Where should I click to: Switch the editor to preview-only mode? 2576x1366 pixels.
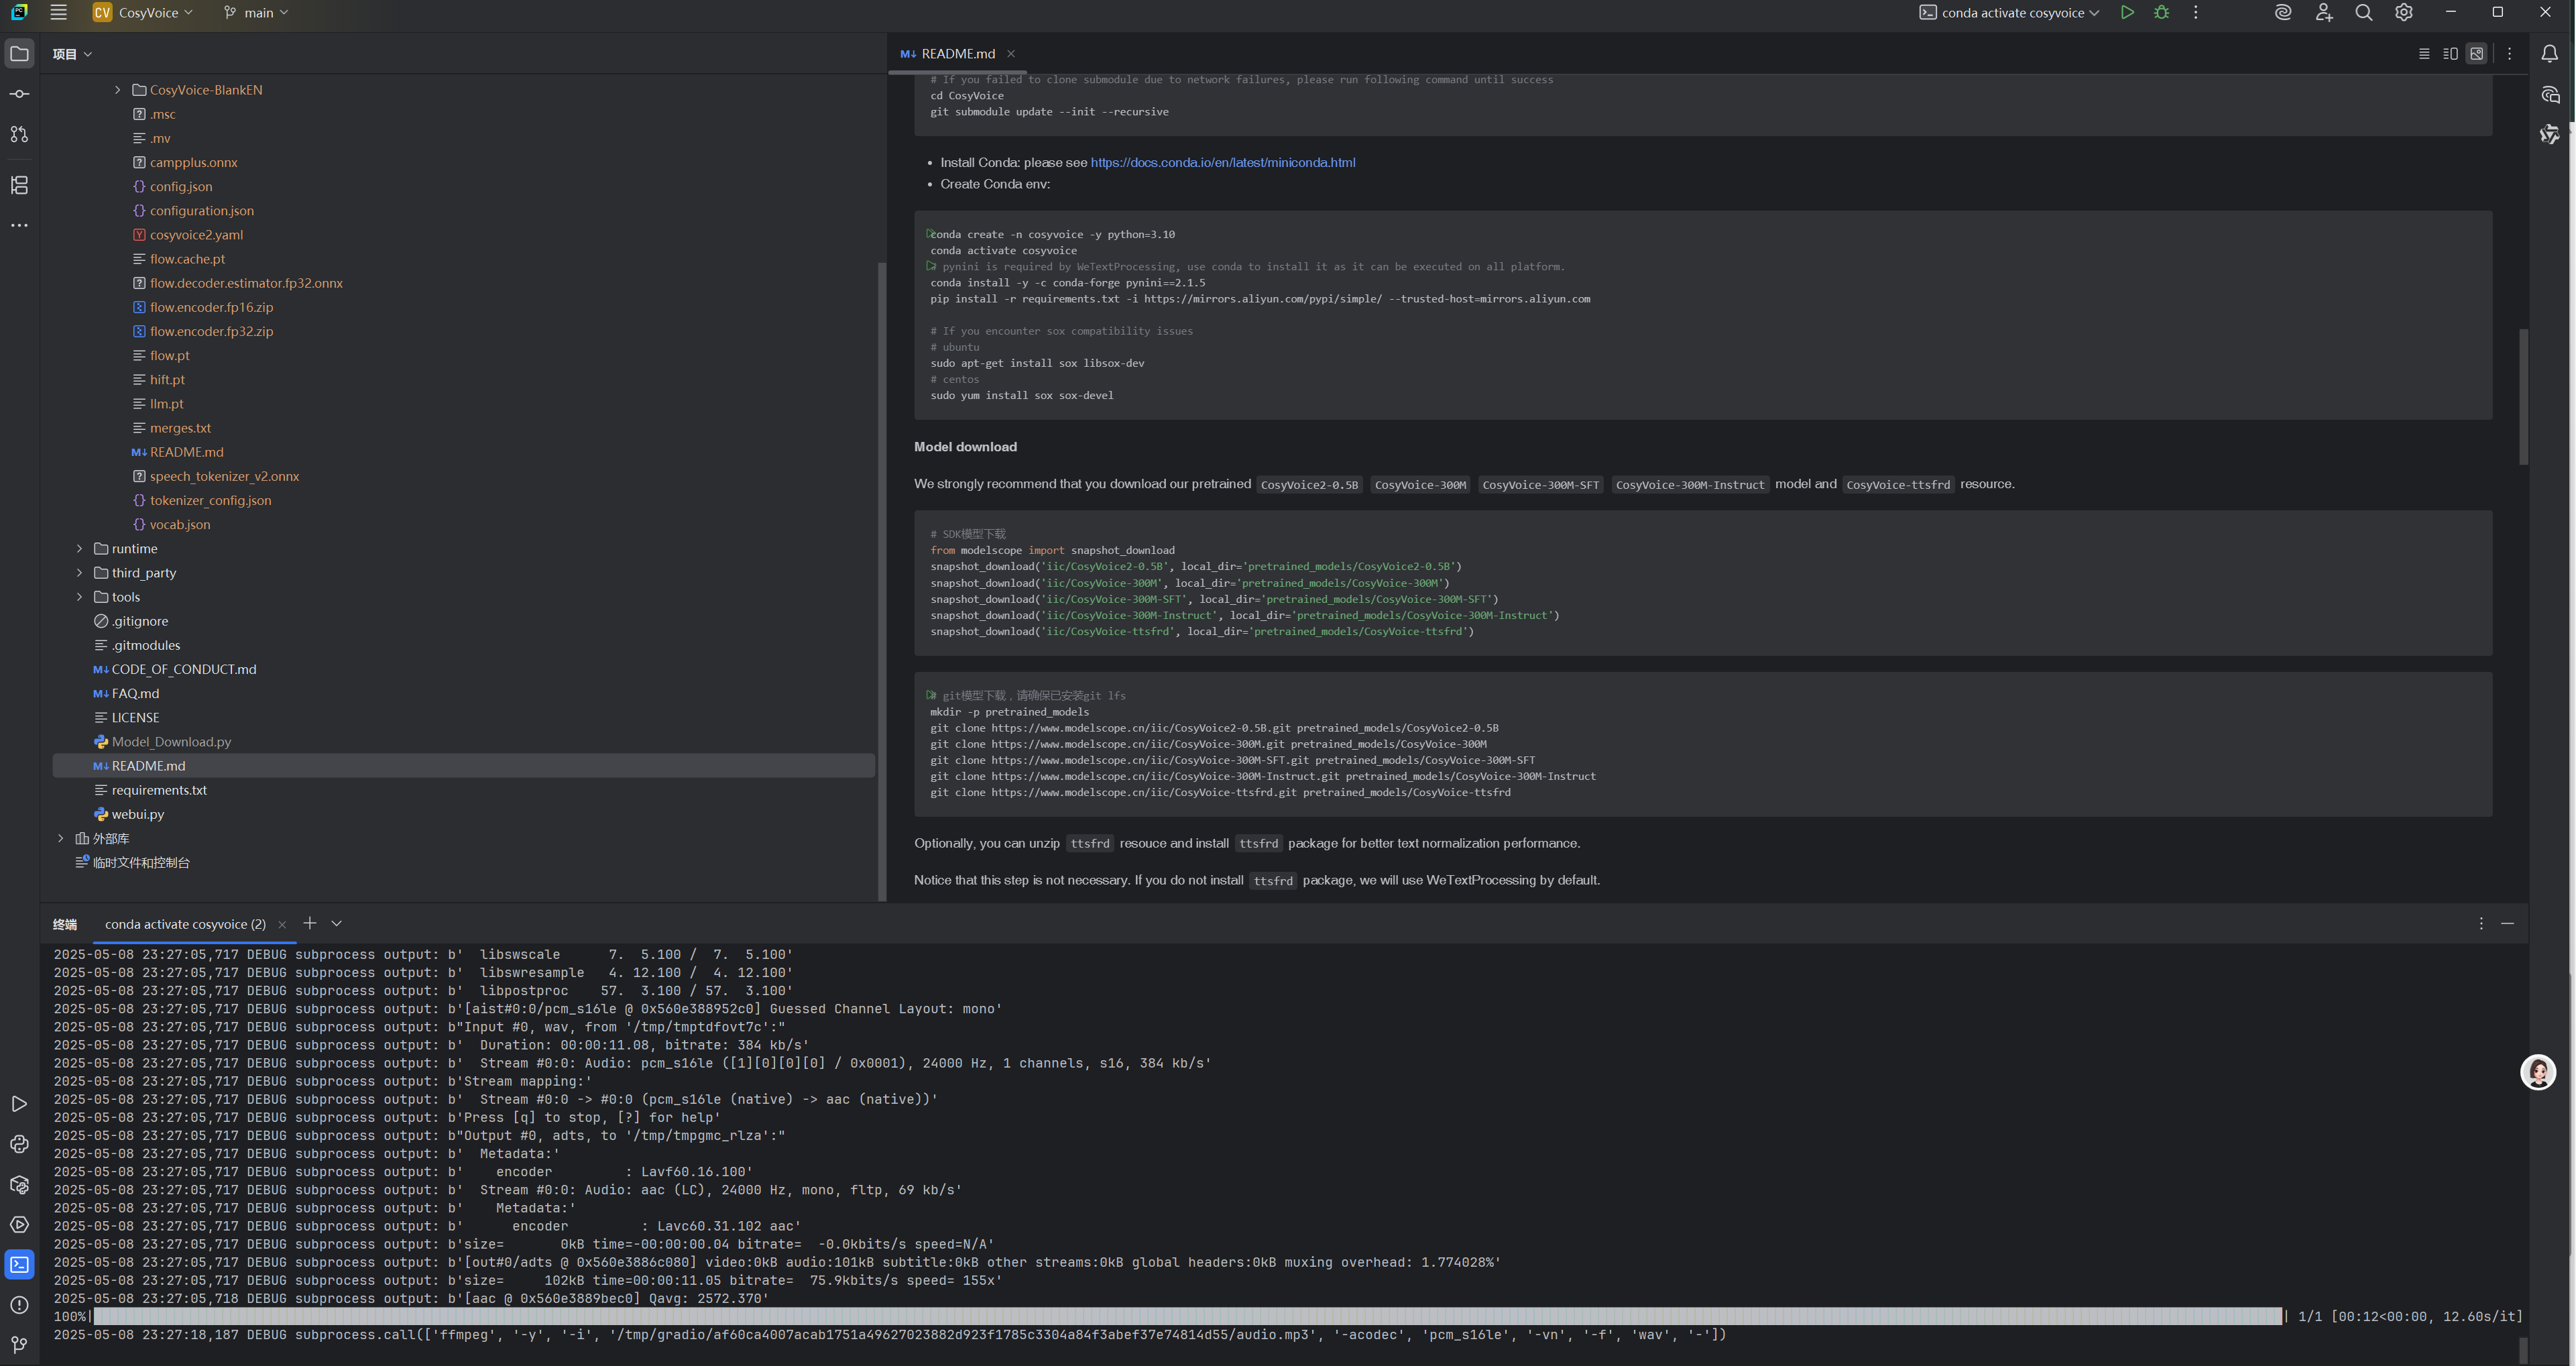coord(2476,54)
